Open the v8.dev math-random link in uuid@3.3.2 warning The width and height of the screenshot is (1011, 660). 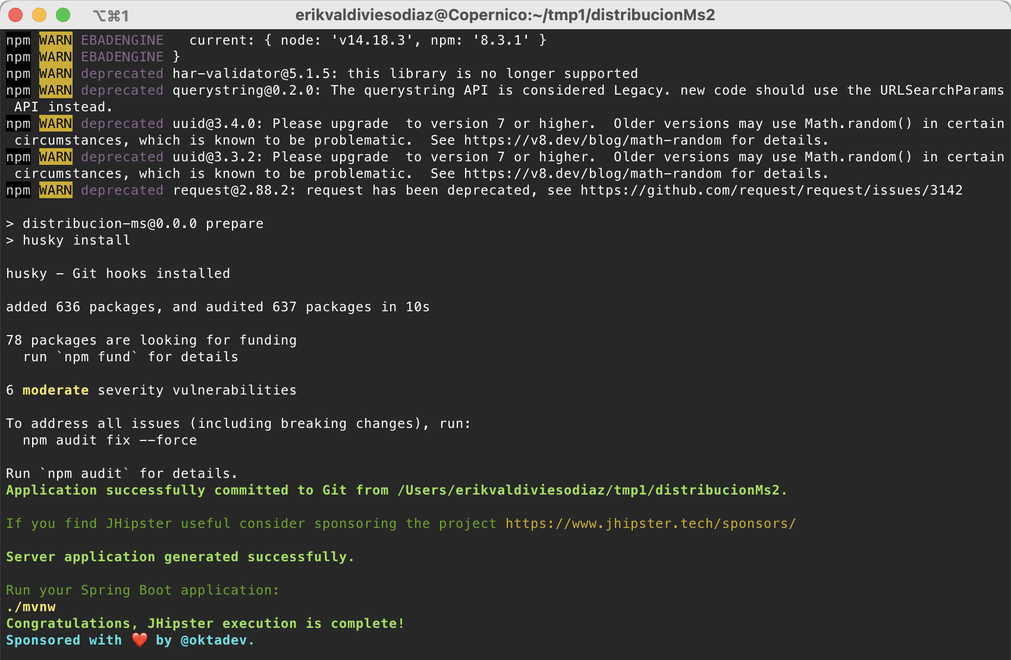coord(592,174)
